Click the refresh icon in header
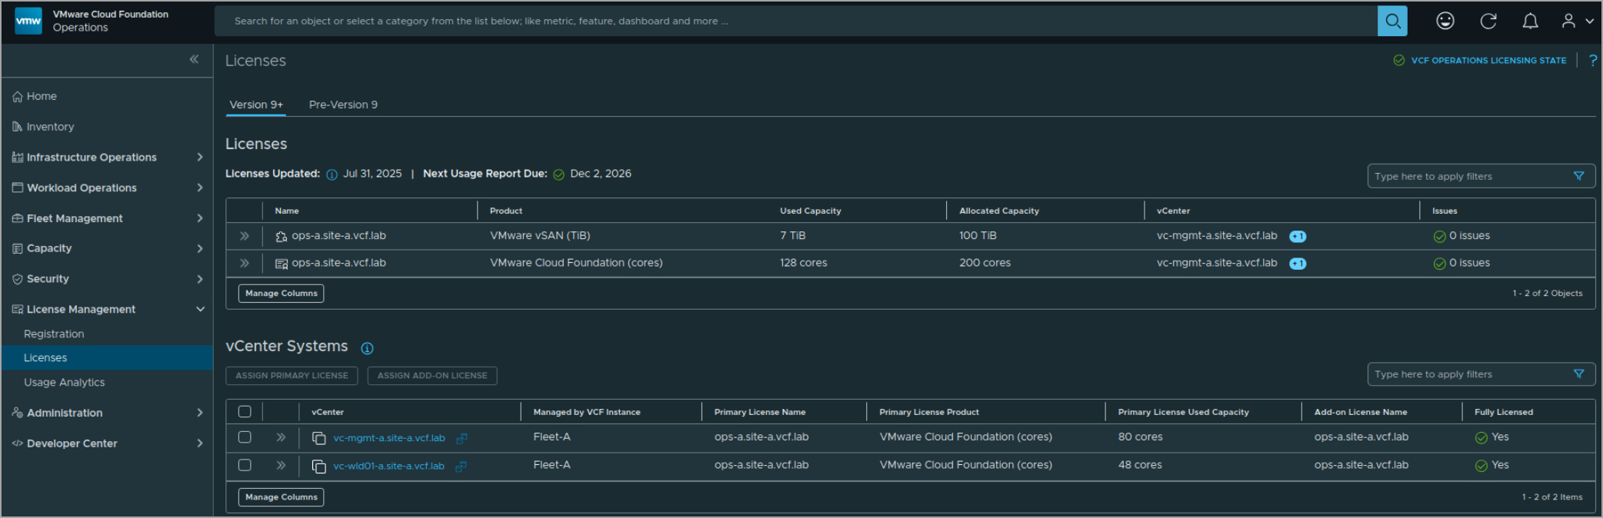The height and width of the screenshot is (518, 1603). click(1488, 21)
